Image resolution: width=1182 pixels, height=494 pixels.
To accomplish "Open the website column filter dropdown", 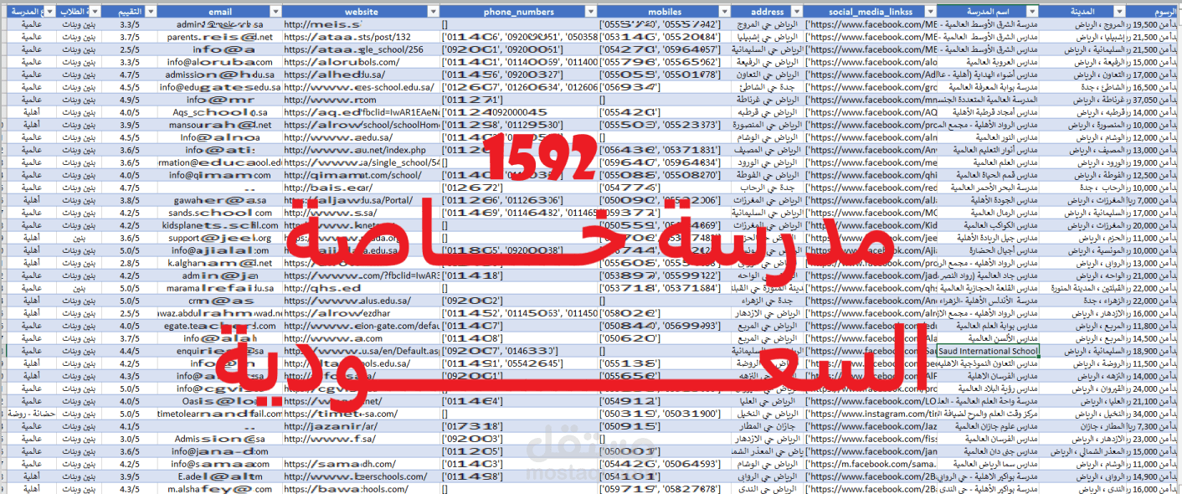I will pyautogui.click(x=433, y=13).
